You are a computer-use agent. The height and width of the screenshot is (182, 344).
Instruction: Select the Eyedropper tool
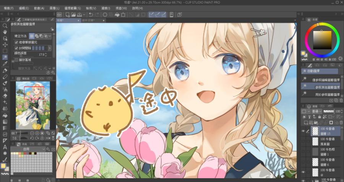(x=5, y=63)
